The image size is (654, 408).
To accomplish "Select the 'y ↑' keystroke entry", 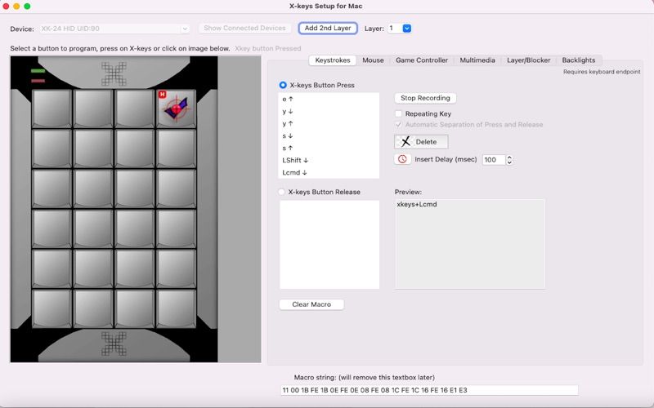I will click(329, 124).
